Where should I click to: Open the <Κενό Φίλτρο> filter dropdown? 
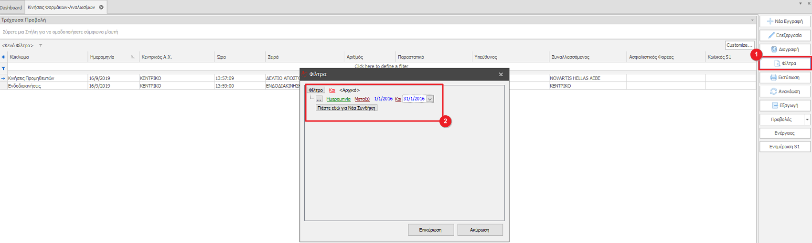41,46
